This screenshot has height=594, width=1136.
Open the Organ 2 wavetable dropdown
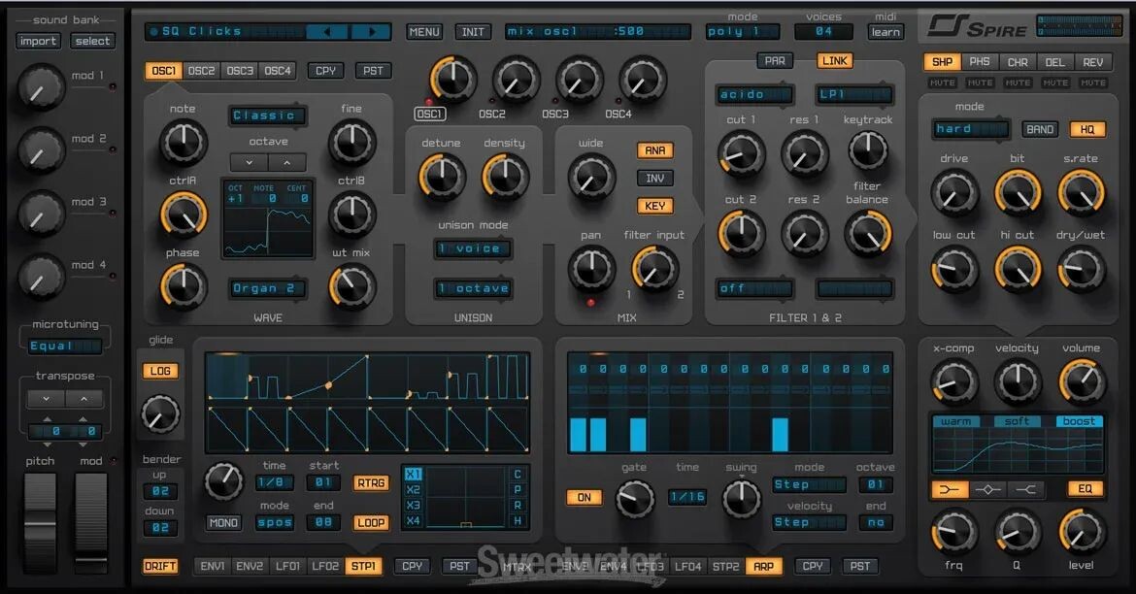pyautogui.click(x=267, y=288)
